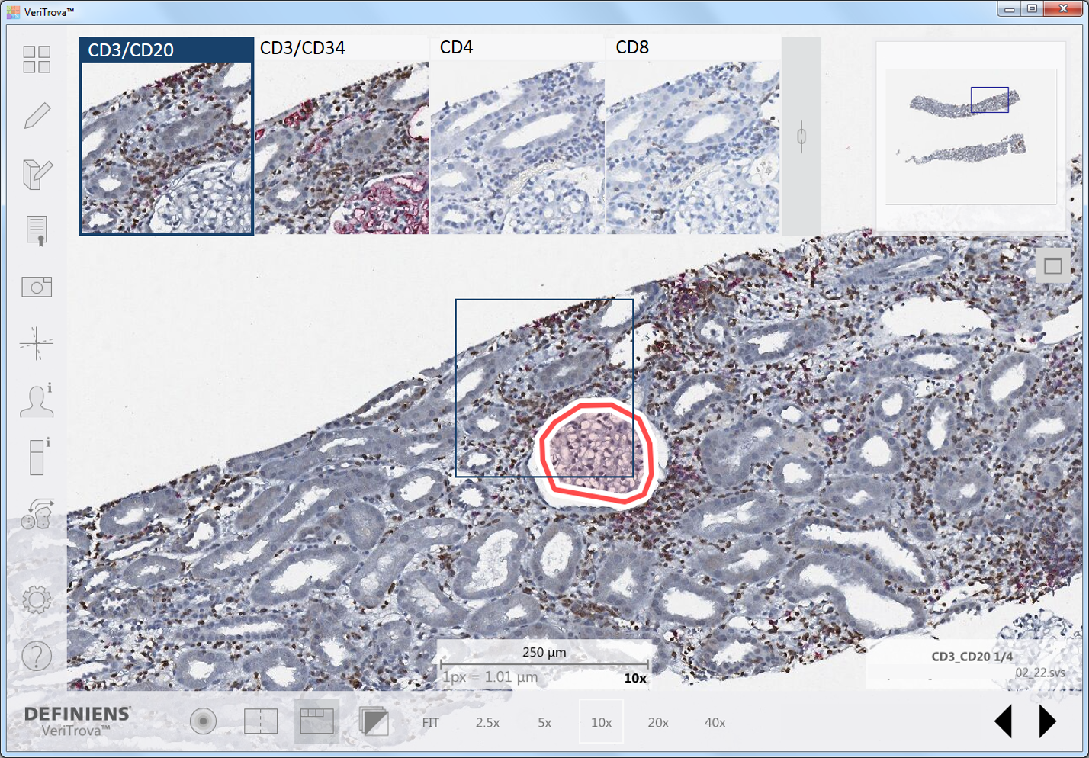This screenshot has width=1089, height=758.
Task: Set zoom to FIT
Action: [x=431, y=722]
